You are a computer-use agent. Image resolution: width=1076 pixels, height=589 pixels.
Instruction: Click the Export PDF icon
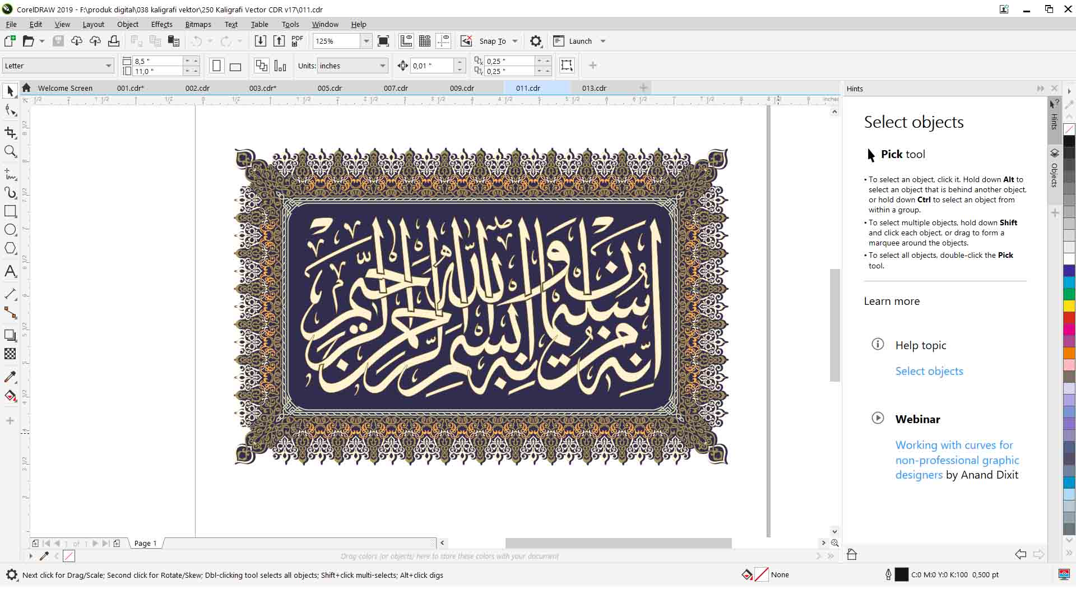click(x=297, y=41)
